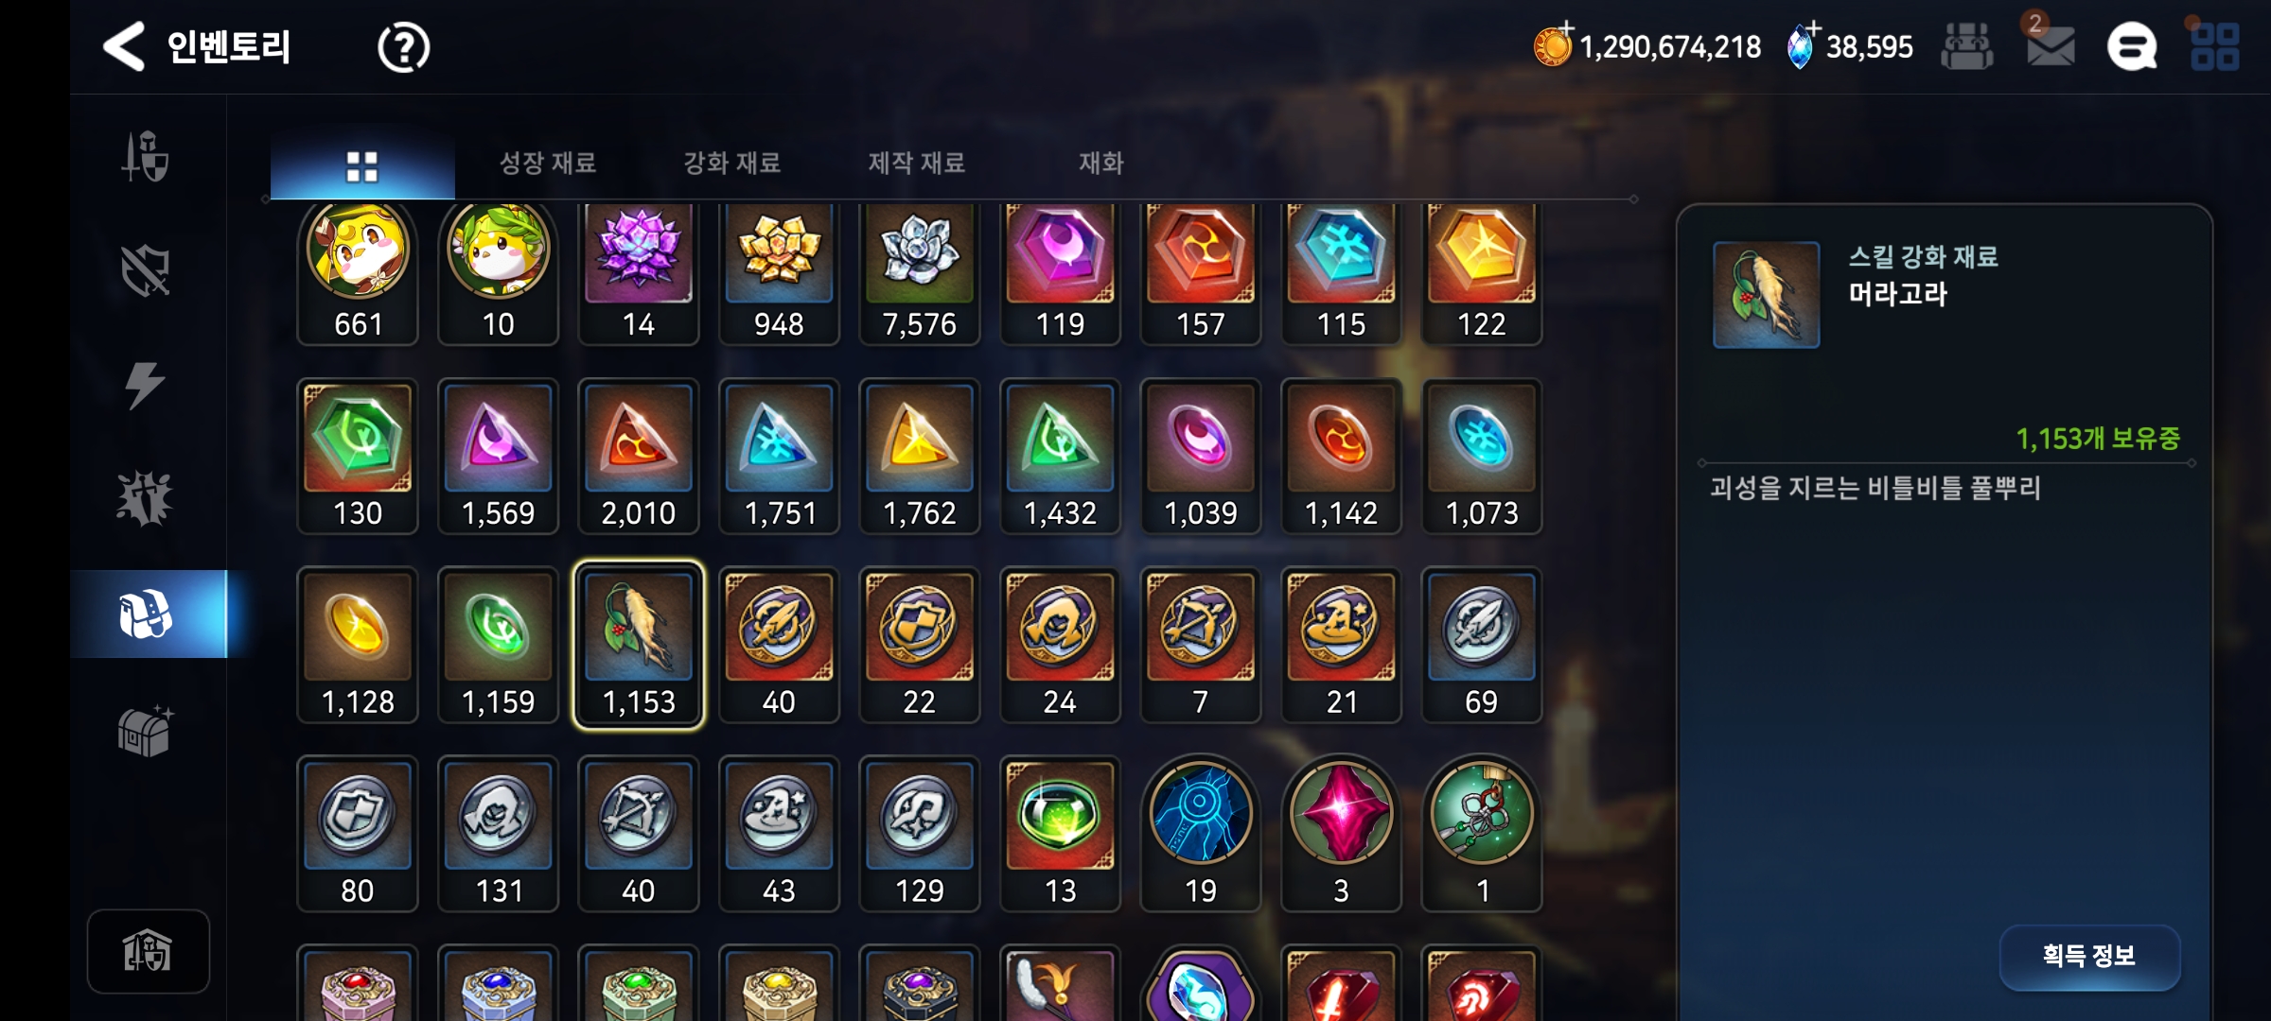
Task: Select the key item with count 1
Action: tap(1482, 834)
